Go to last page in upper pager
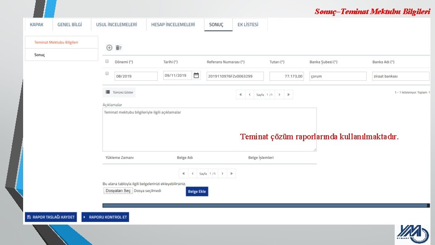Screen dimensions: 435x245 (x=289, y=95)
